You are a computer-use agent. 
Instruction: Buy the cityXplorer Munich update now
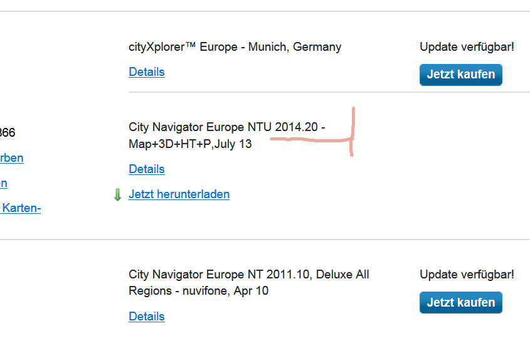(461, 75)
